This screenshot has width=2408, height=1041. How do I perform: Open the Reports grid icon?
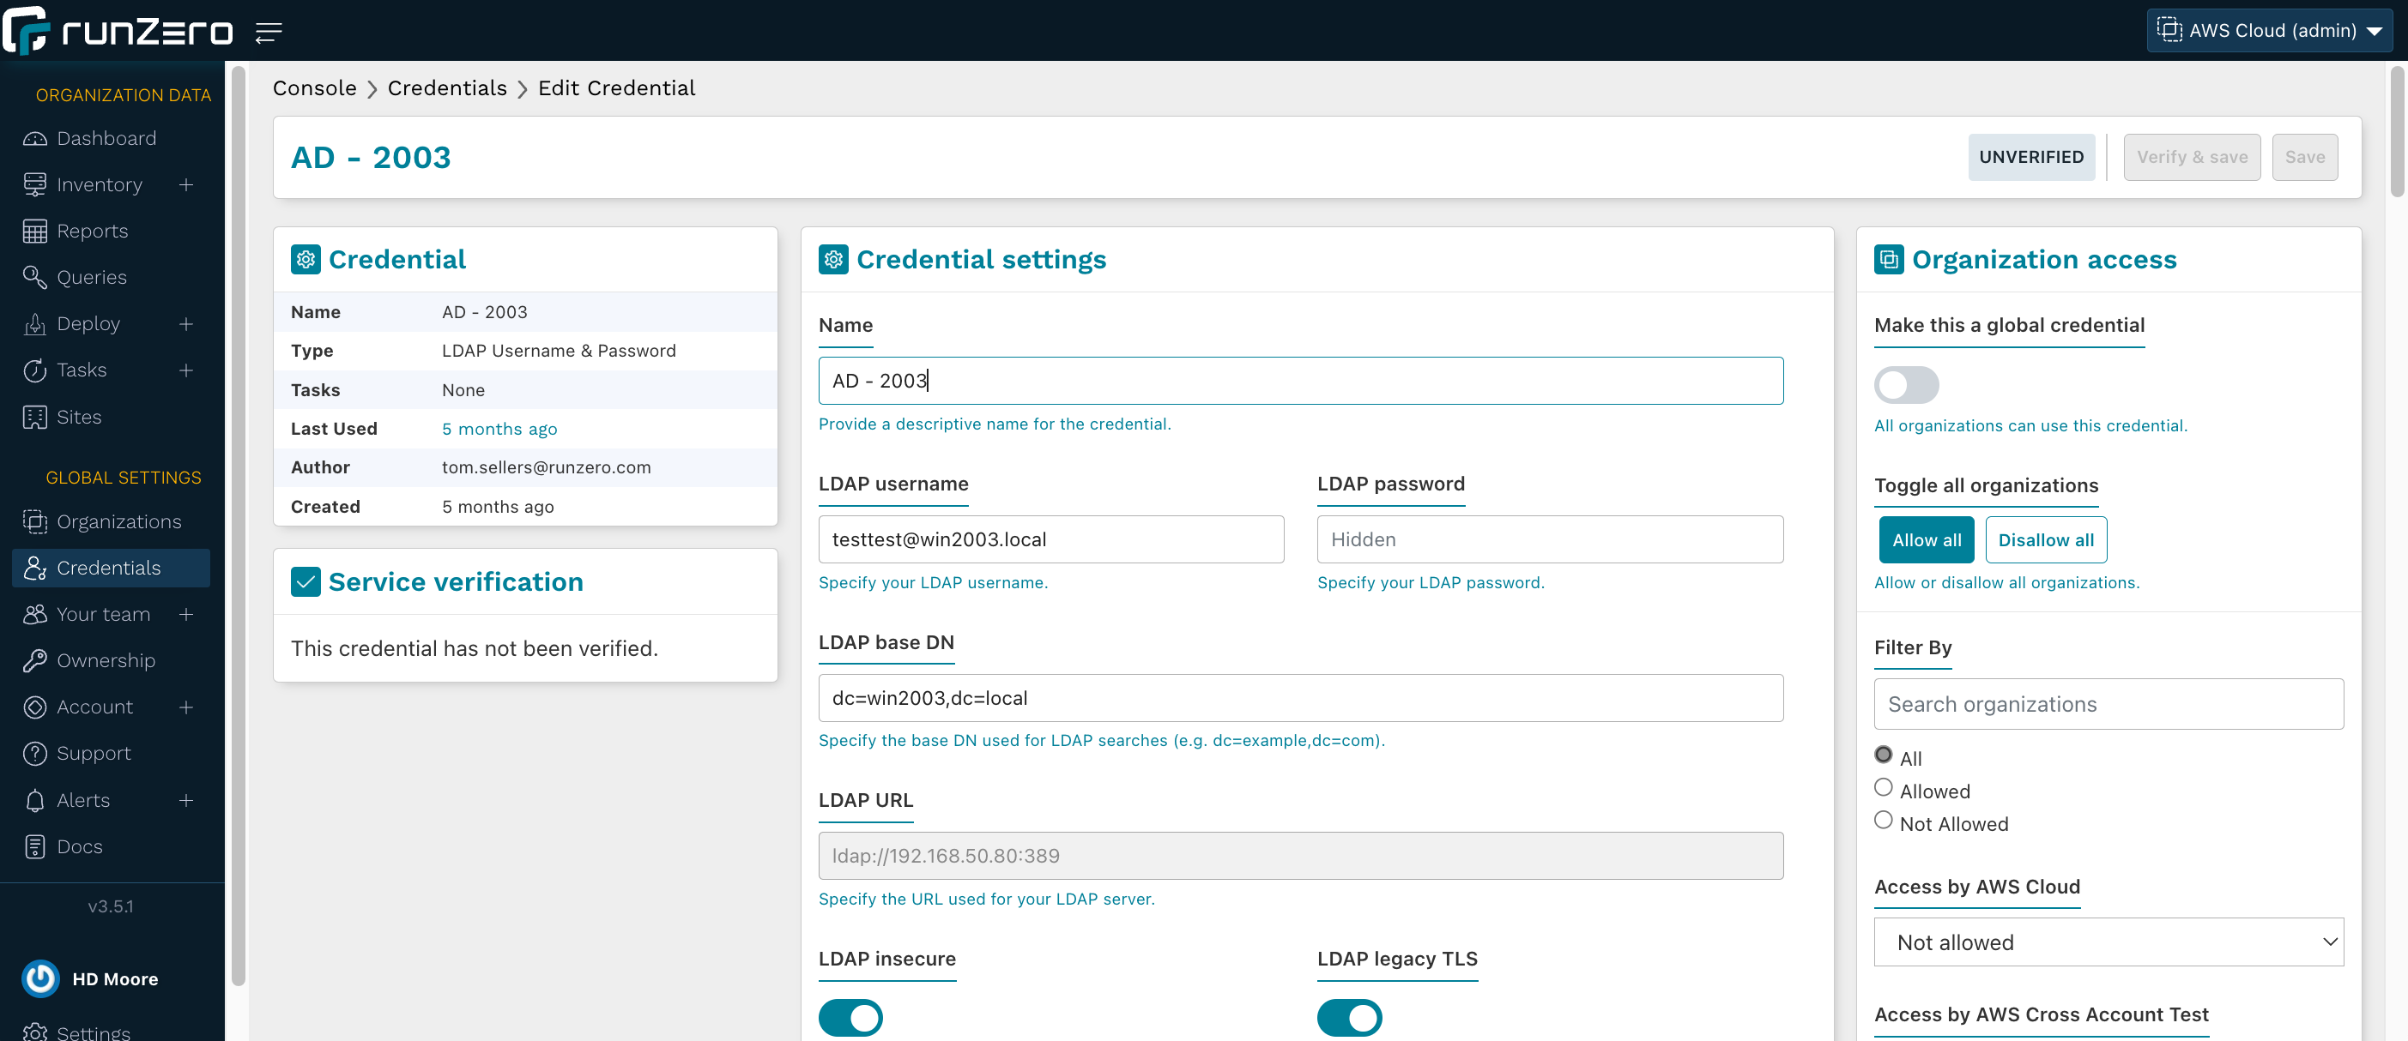click(x=34, y=231)
